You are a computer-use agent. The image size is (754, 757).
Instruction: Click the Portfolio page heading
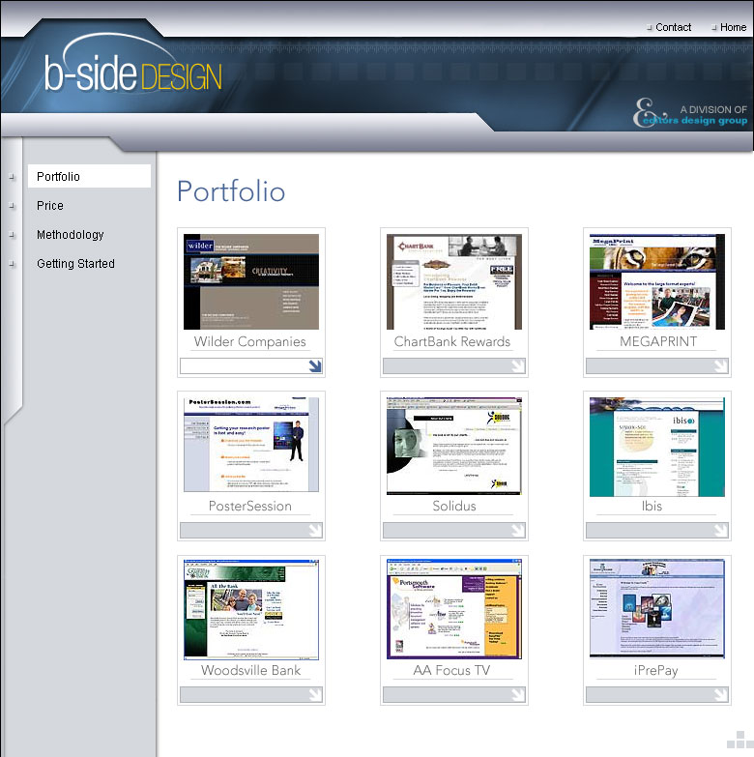(231, 191)
